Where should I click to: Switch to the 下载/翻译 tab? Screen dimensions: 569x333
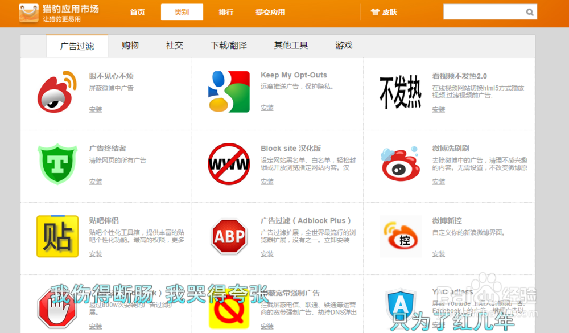pyautogui.click(x=229, y=46)
